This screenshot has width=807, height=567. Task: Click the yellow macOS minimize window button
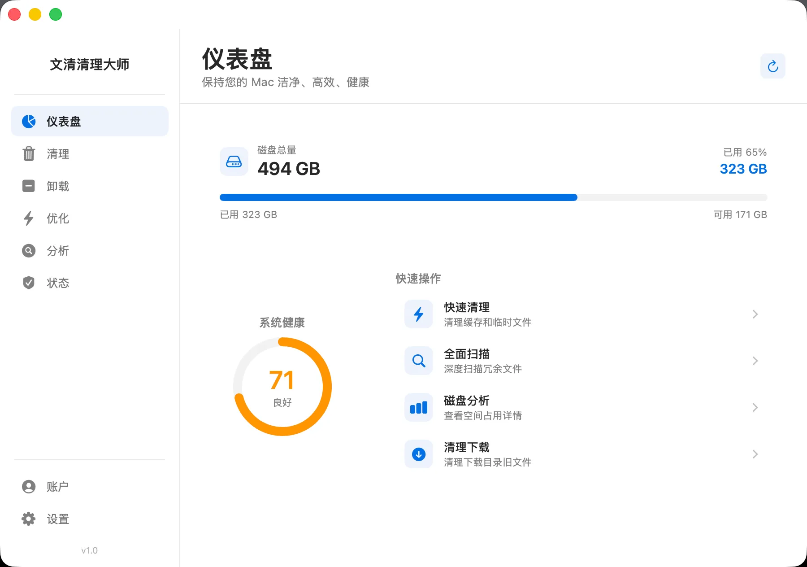coord(35,14)
